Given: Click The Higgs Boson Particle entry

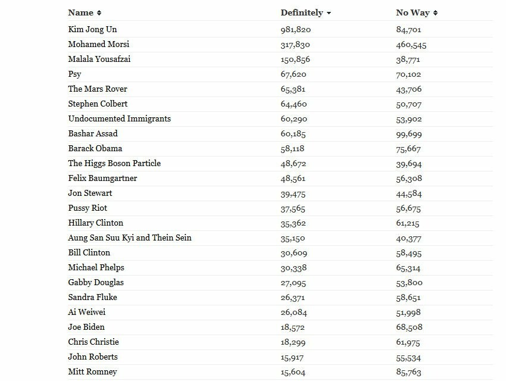Looking at the screenshot, I should [114, 163].
